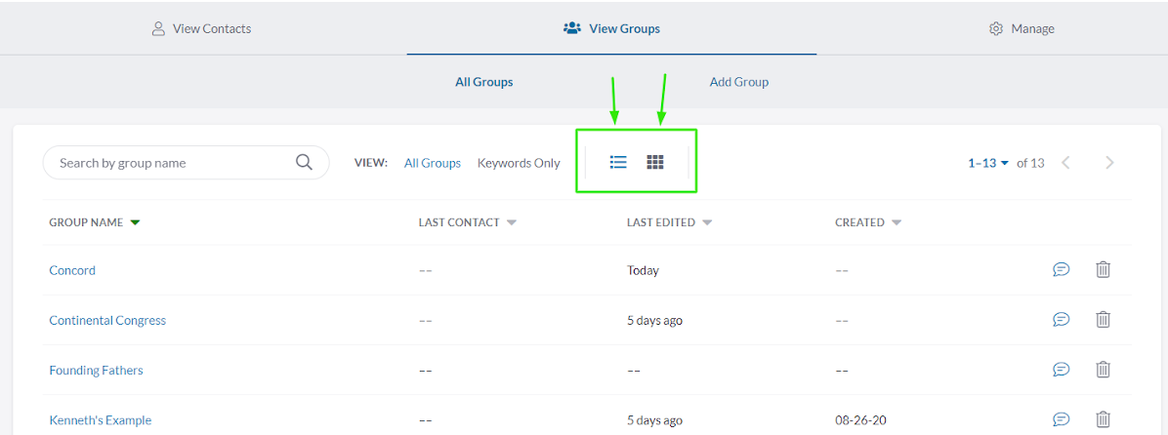This screenshot has height=435, width=1168.
Task: Filter view to All Groups
Action: (432, 163)
